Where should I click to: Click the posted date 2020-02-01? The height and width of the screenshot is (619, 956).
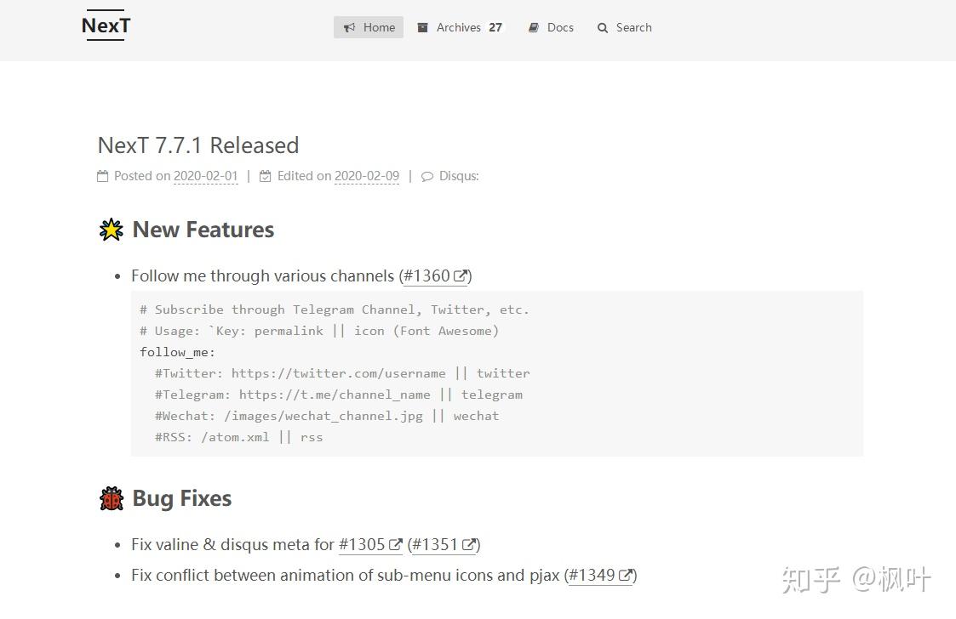[x=205, y=176]
